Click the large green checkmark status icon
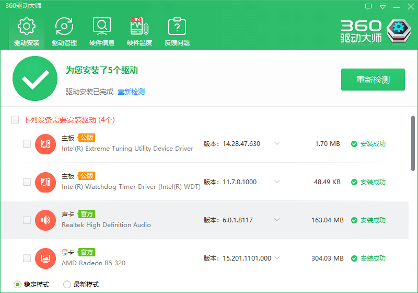The image size is (418, 293). pyautogui.click(x=35, y=78)
